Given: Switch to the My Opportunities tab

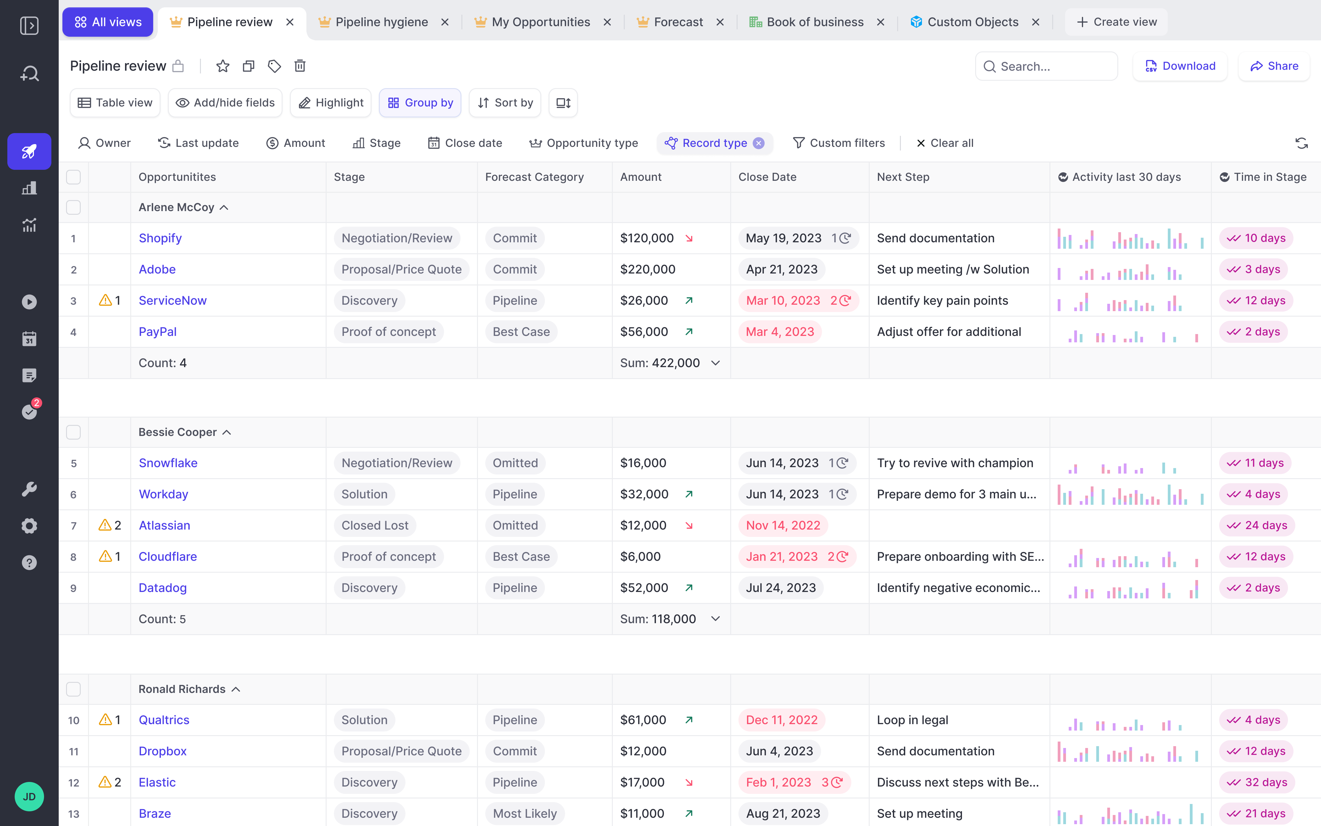Looking at the screenshot, I should (540, 22).
